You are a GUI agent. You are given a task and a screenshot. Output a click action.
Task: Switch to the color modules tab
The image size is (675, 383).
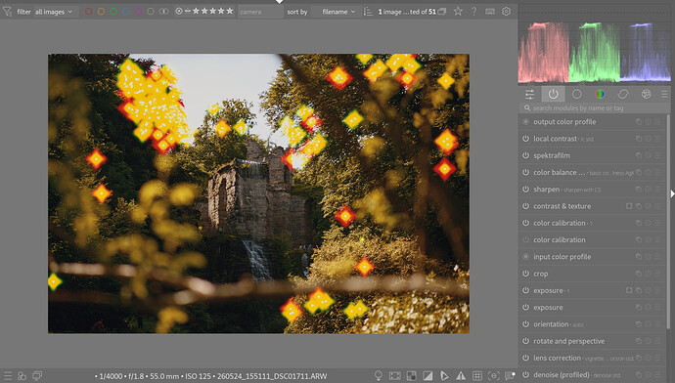(600, 94)
